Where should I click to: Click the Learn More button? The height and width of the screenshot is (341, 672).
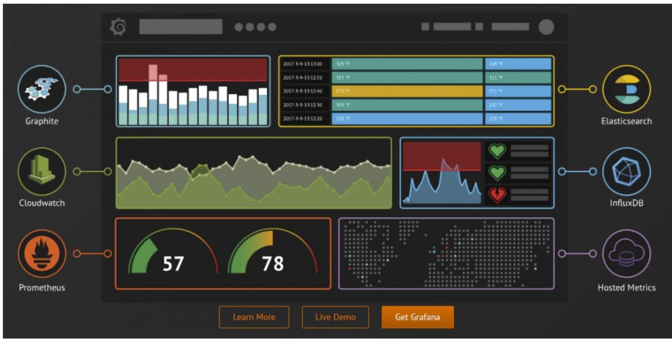(x=254, y=317)
